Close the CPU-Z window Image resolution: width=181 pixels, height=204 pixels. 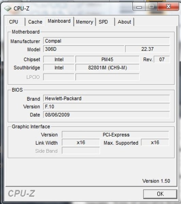click(x=168, y=6)
